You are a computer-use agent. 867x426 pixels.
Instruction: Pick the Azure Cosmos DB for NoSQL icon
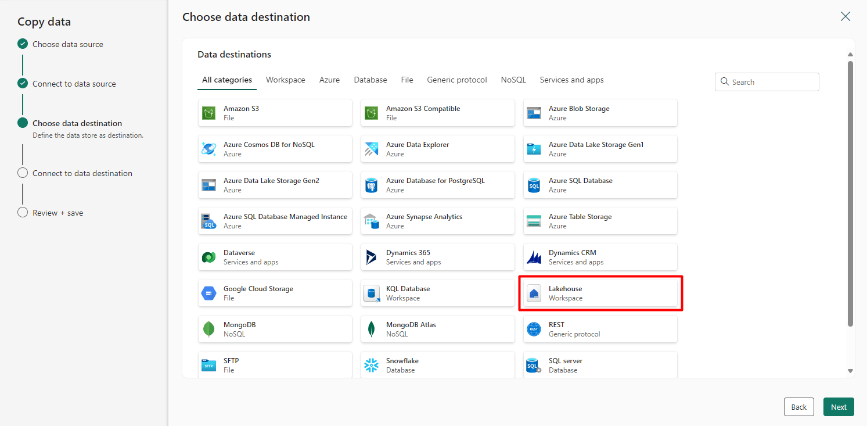[x=208, y=149]
